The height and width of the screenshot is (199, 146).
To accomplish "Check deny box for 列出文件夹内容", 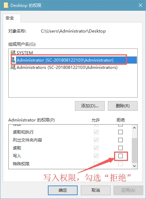I will [x=120, y=140].
